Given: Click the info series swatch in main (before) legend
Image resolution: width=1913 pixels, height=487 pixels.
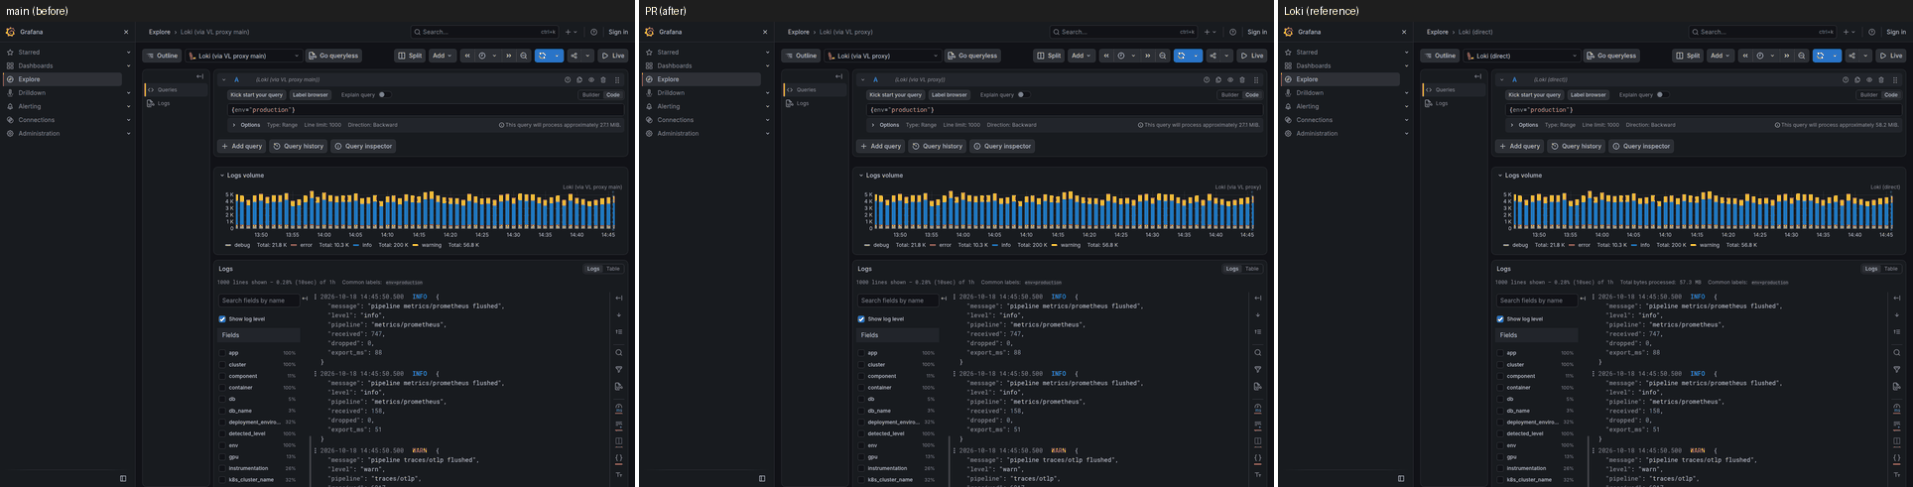Looking at the screenshot, I should coord(354,244).
